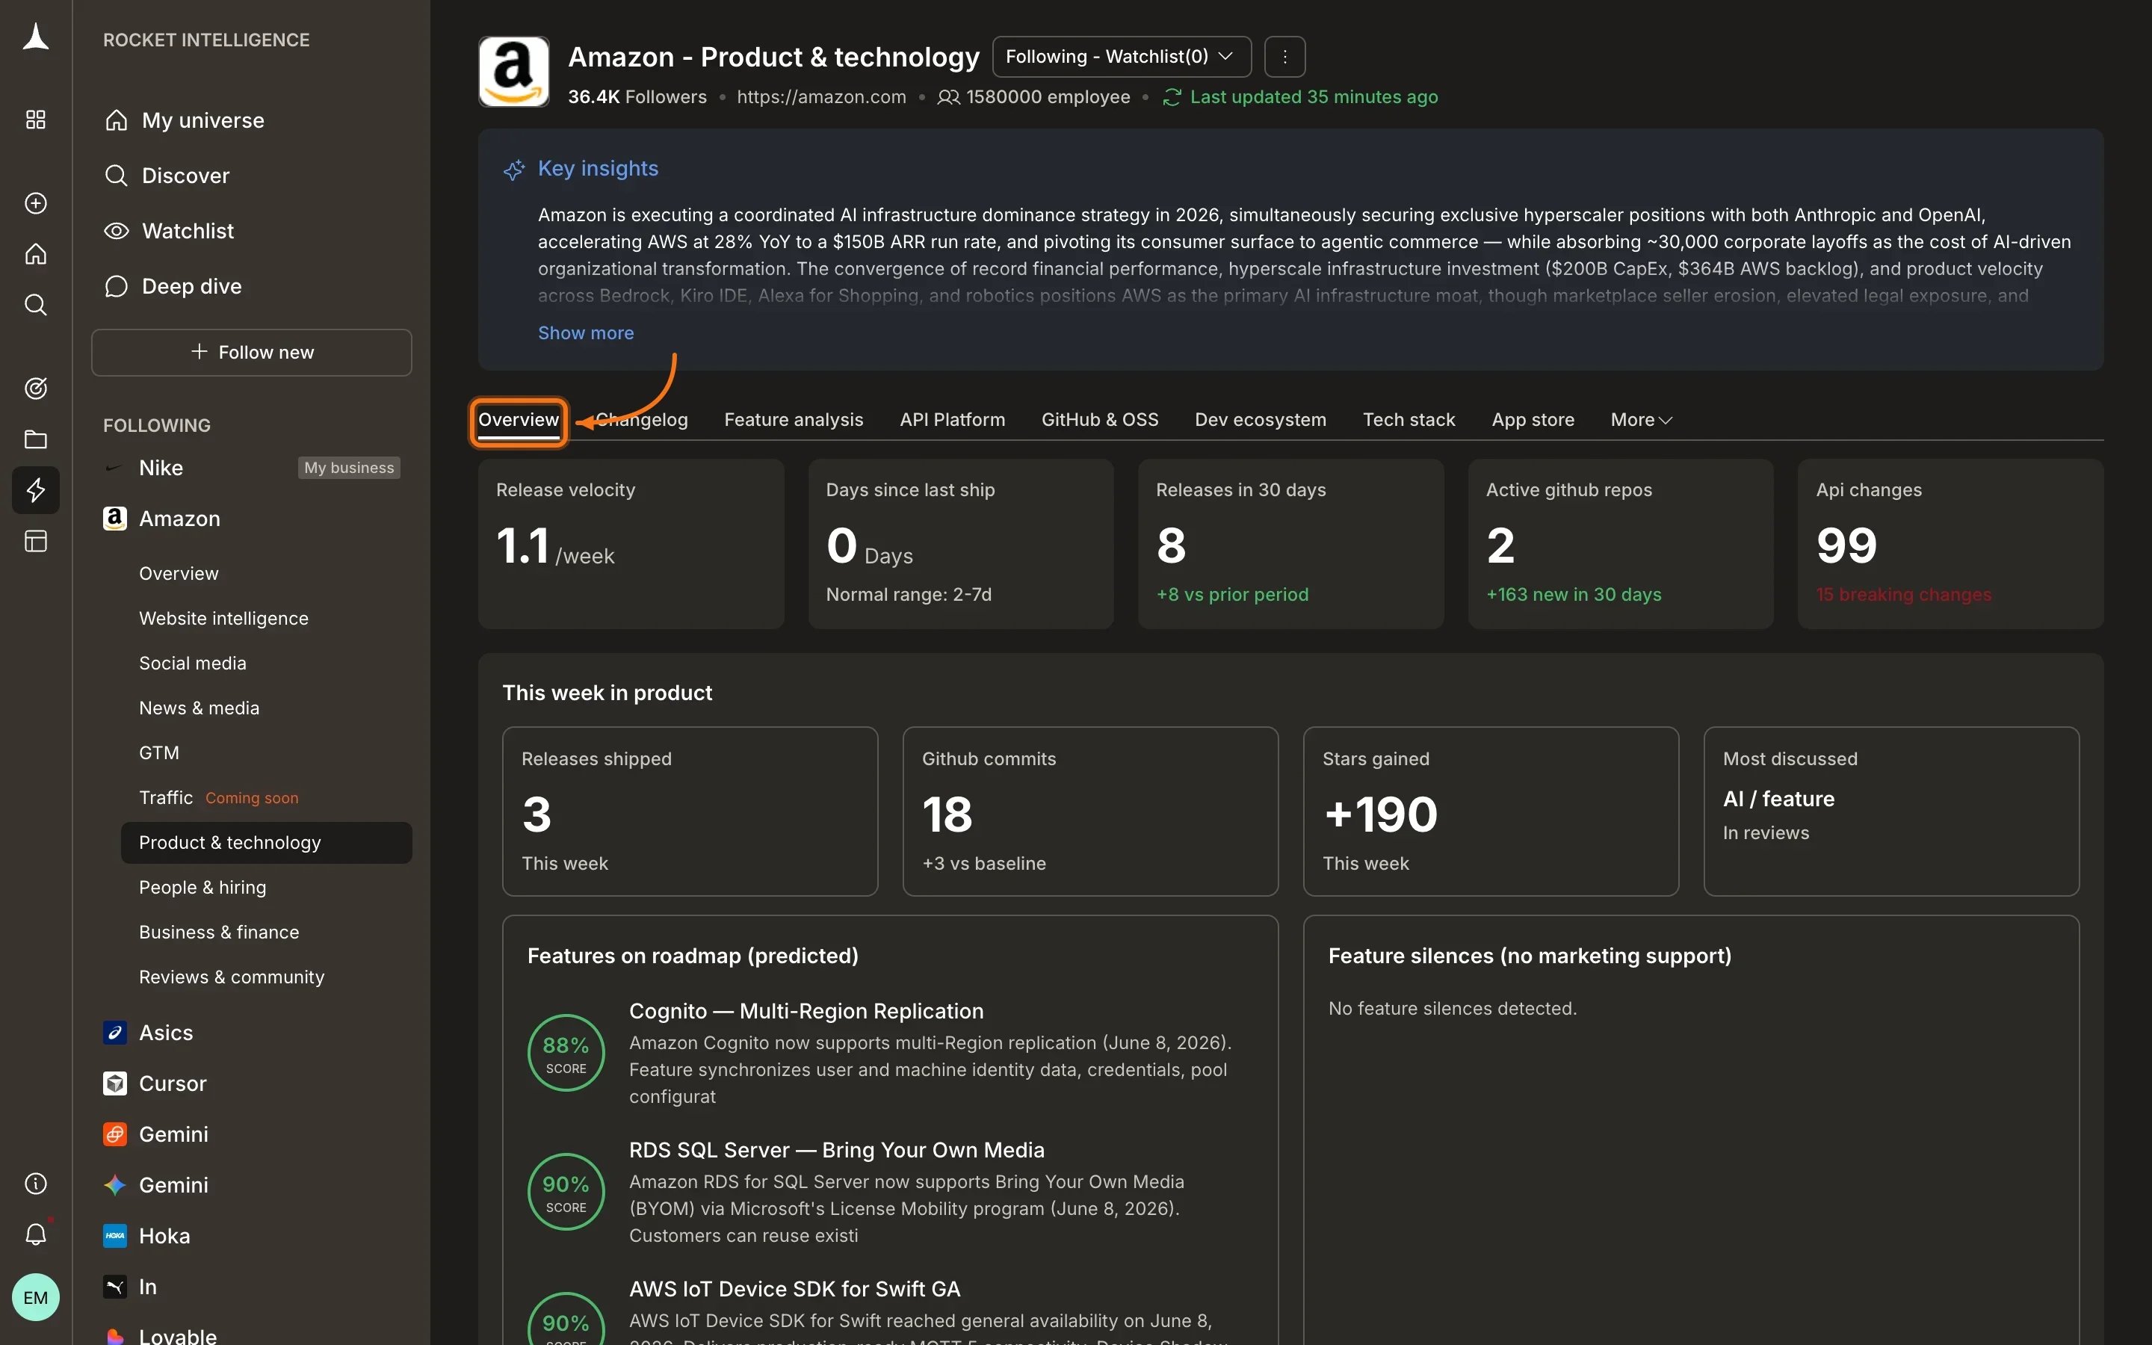
Task: Click the Follow new button
Action: pos(252,352)
